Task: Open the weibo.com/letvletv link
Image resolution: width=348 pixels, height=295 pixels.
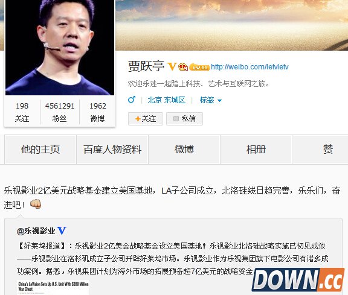Action: click(250, 67)
